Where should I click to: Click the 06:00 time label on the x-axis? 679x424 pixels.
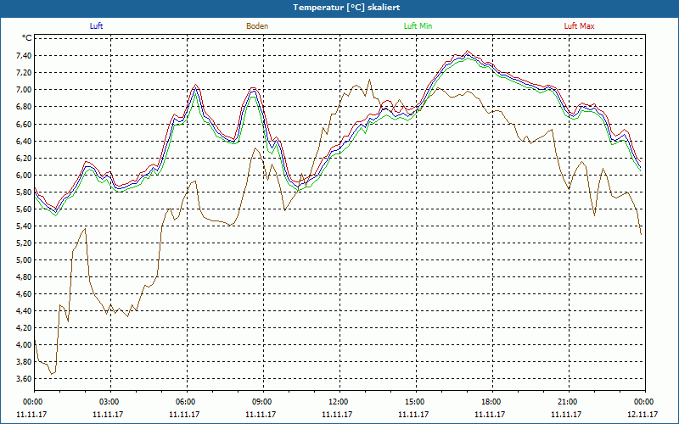point(186,402)
